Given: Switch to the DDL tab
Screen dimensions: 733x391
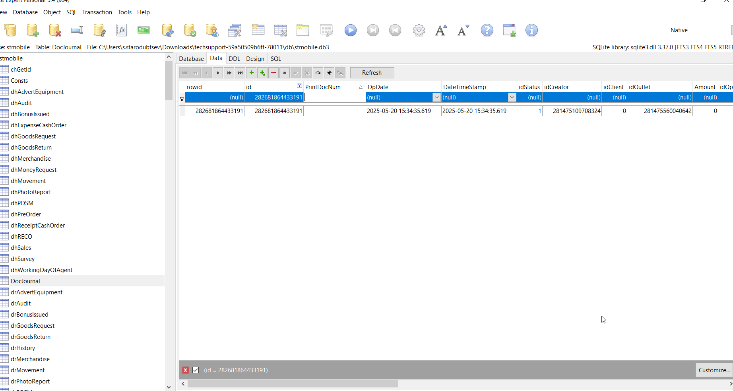Looking at the screenshot, I should tap(235, 58).
